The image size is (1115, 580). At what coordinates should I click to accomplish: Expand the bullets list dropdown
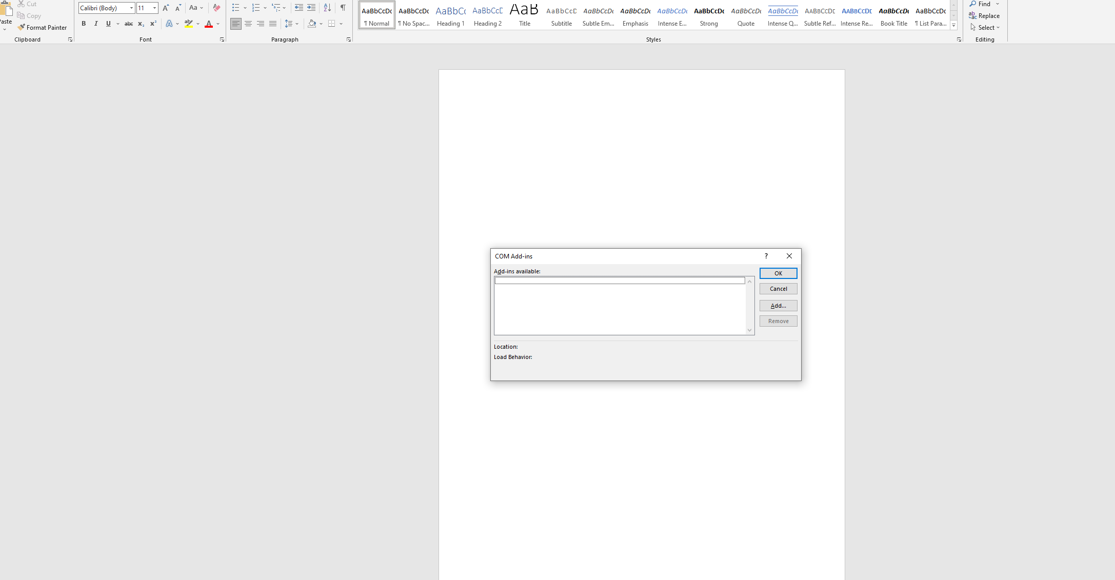(245, 8)
